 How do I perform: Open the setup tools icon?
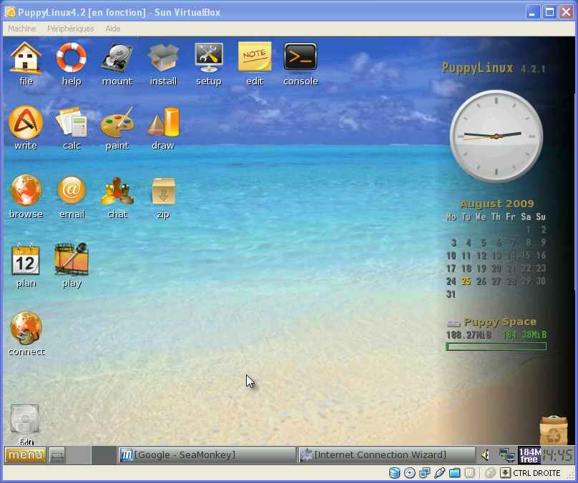(209, 58)
